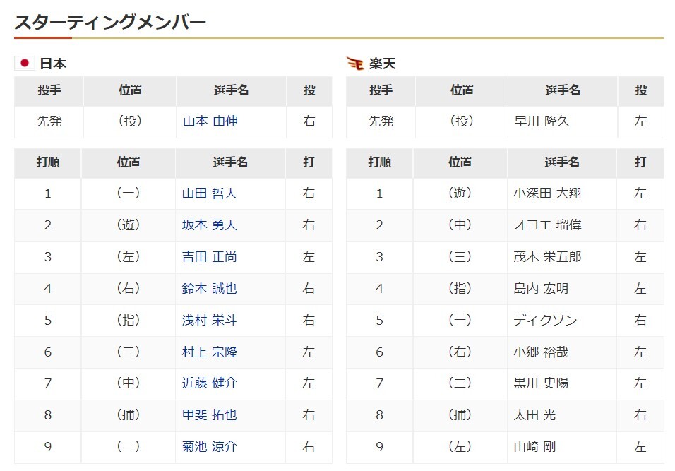The width and height of the screenshot is (675, 471).
Task: Select 坂本 勇人 player link
Action: (x=209, y=225)
